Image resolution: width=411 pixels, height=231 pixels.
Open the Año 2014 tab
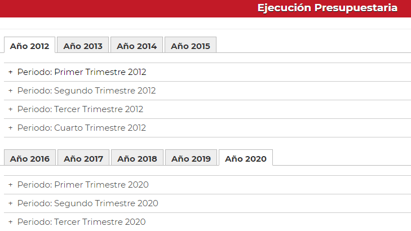click(136, 45)
